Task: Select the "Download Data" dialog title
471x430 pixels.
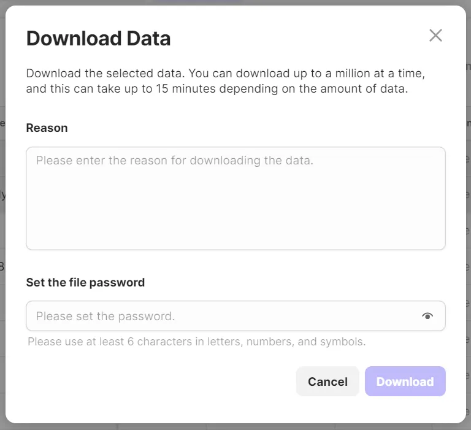Action: (x=98, y=39)
